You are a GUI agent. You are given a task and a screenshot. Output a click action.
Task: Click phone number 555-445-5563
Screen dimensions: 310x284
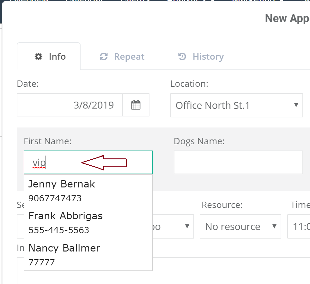click(x=59, y=230)
